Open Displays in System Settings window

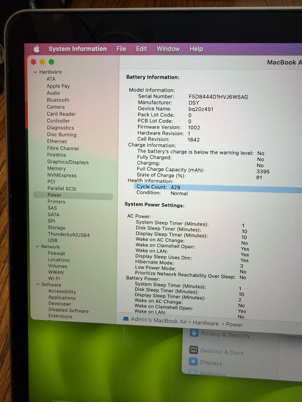point(206,362)
